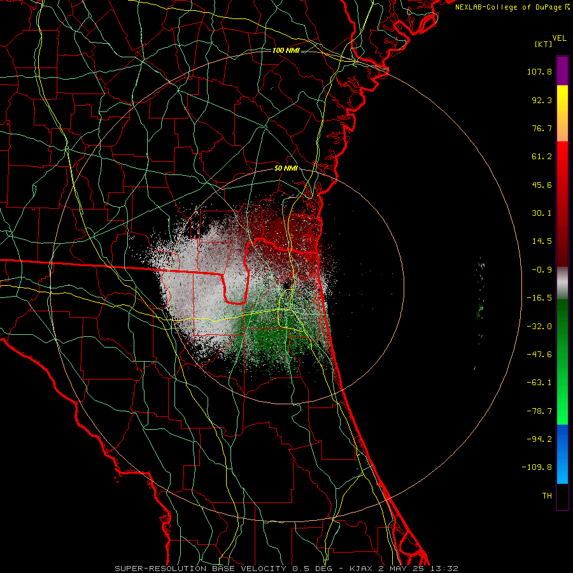Image resolution: width=573 pixels, height=573 pixels.
Task: Click the -109.8 velocity scale value
Action: (537, 467)
